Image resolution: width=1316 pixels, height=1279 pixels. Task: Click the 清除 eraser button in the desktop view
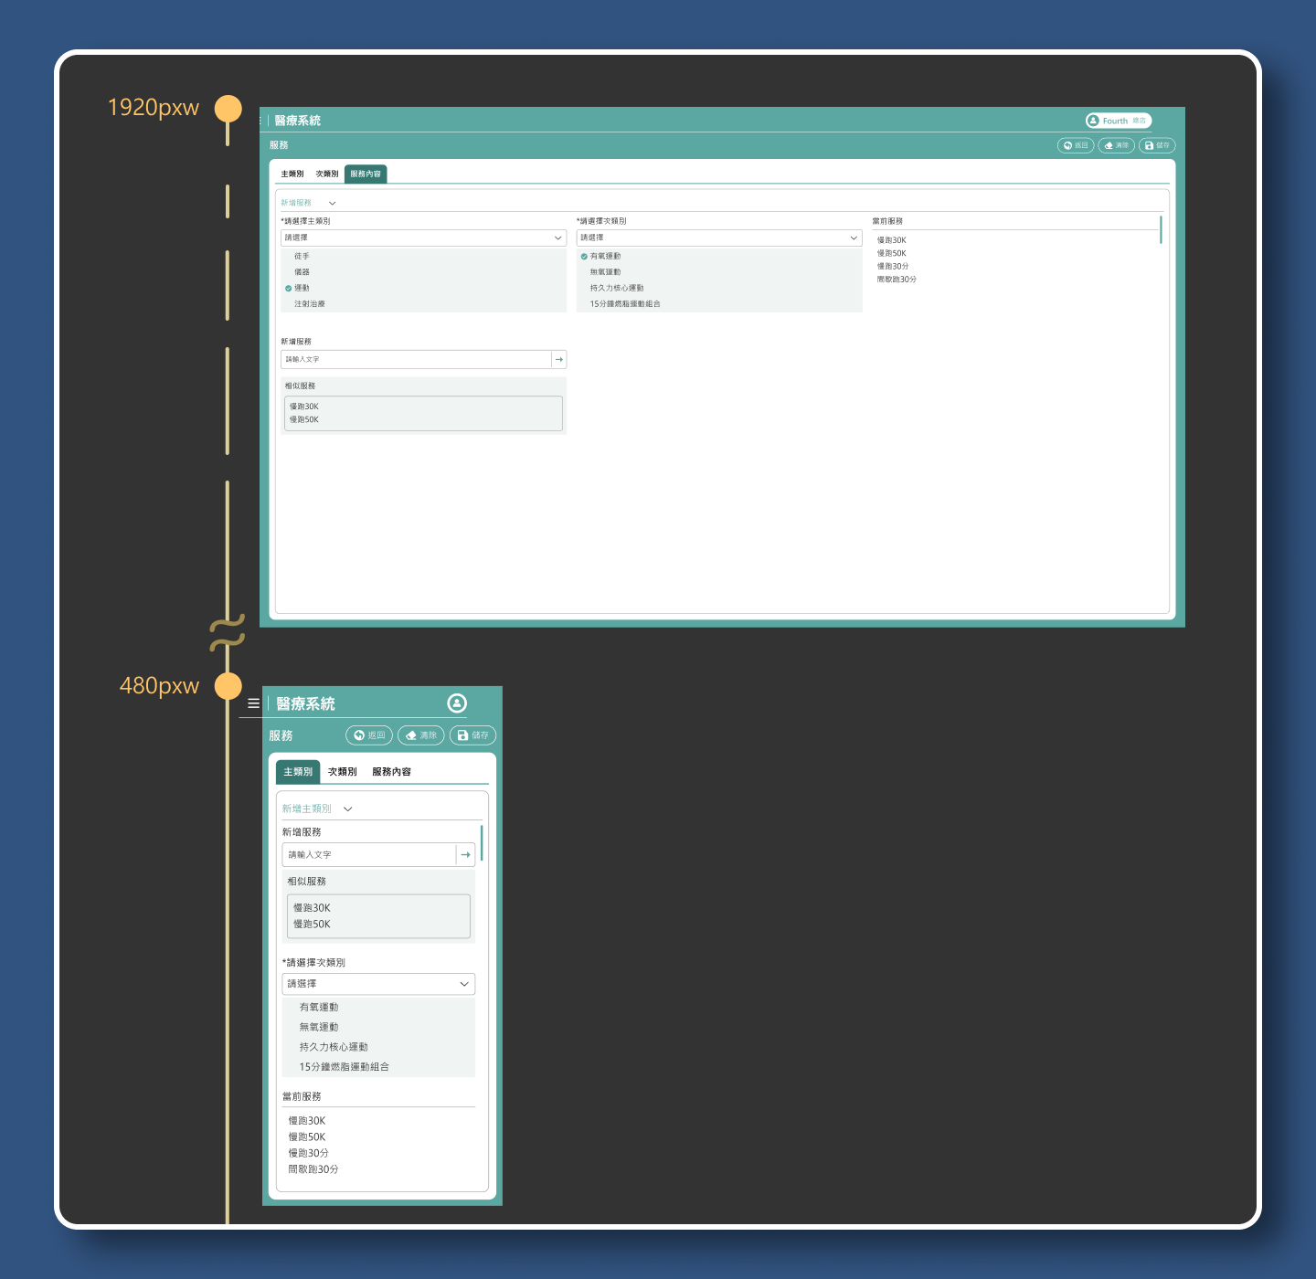[1116, 145]
